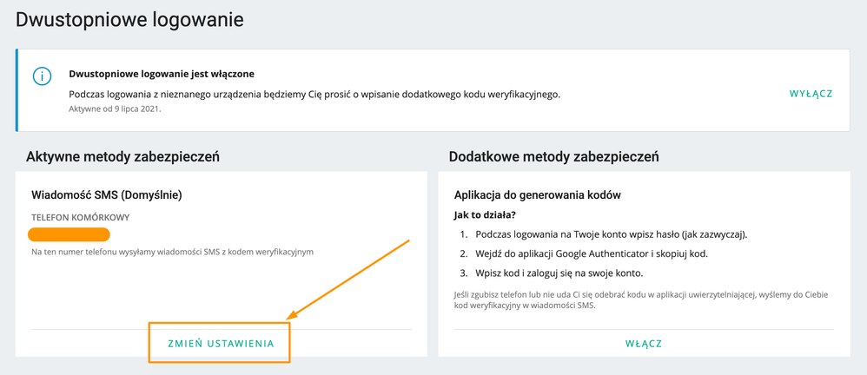867x375 pixels.
Task: Click 'Dwustopniowe logowanie jest włączone' status title
Action: [x=162, y=74]
